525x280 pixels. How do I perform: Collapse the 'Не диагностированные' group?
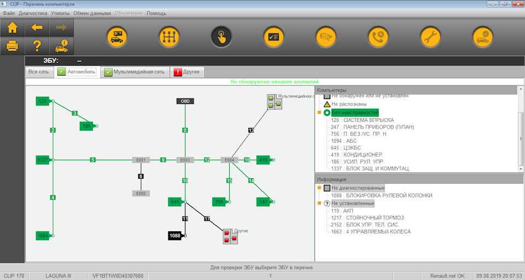(x=319, y=188)
